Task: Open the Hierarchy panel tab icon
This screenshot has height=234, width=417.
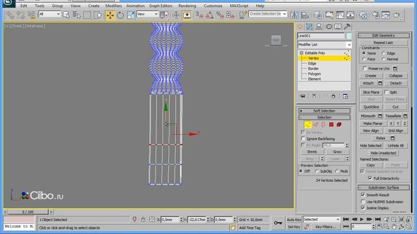Action: click(x=319, y=27)
